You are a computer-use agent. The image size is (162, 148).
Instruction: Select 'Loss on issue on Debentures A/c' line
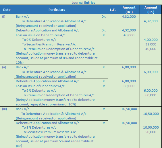[x=41, y=35]
